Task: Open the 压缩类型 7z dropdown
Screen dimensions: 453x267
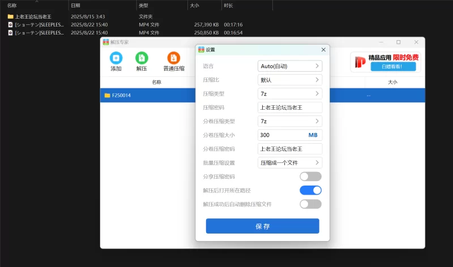Action: point(290,93)
